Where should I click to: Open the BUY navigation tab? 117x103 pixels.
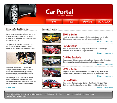tap(54, 22)
